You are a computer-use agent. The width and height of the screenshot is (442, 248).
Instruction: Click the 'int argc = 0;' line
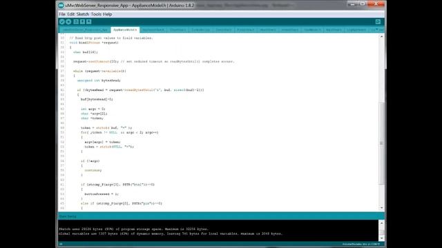[x=93, y=109]
